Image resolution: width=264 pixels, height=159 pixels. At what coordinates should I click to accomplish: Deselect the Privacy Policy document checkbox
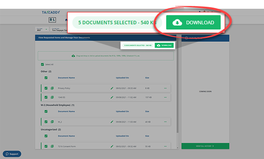[x=46, y=88]
